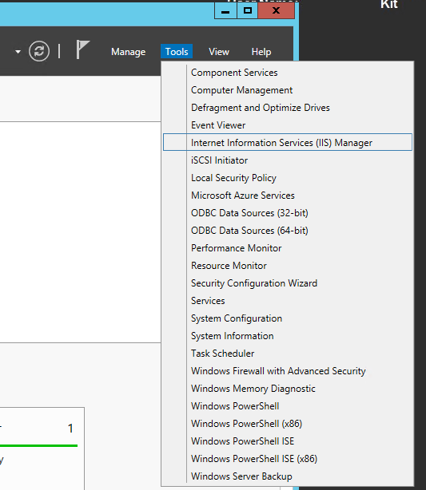Screen dimensions: 426x490
Task: Choose ODBC Data Sources (32-bit)
Action: [x=288, y=213]
